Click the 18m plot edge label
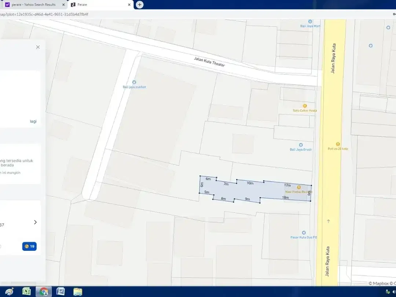 [x=285, y=198]
